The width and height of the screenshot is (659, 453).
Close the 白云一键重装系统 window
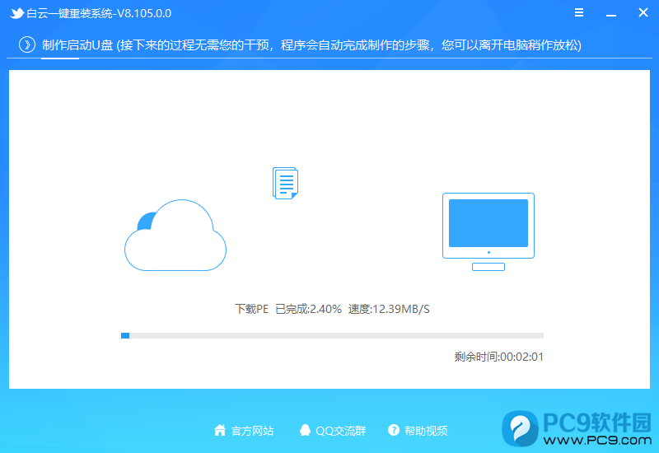pos(643,12)
